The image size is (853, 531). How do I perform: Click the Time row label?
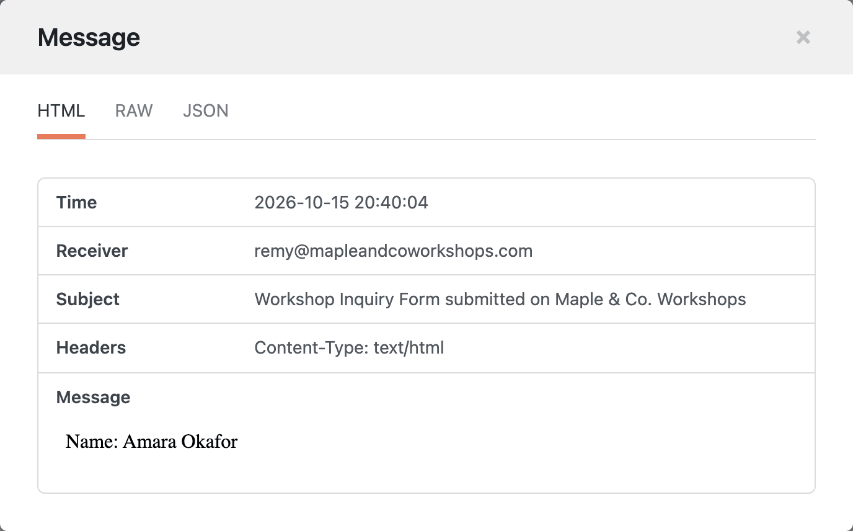point(76,202)
